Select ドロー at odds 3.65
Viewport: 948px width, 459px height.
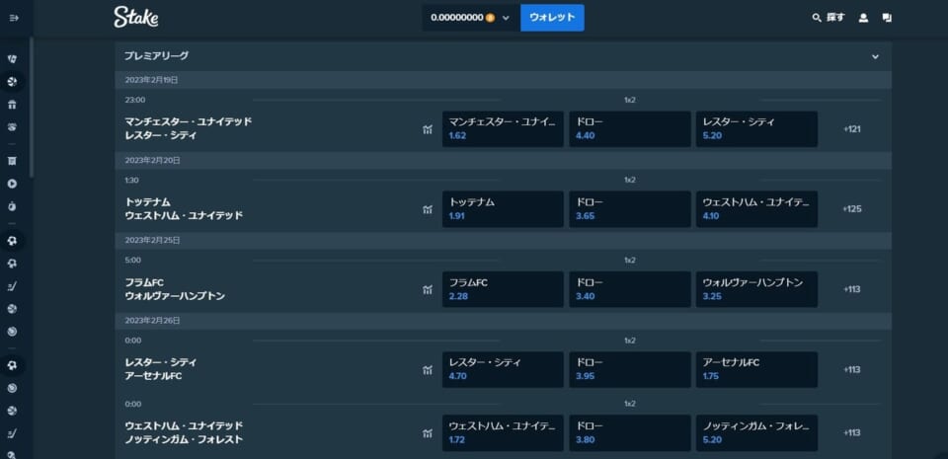coord(630,209)
